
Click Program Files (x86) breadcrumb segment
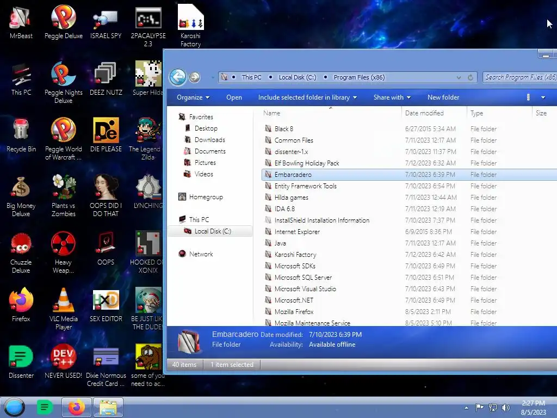[x=359, y=77]
